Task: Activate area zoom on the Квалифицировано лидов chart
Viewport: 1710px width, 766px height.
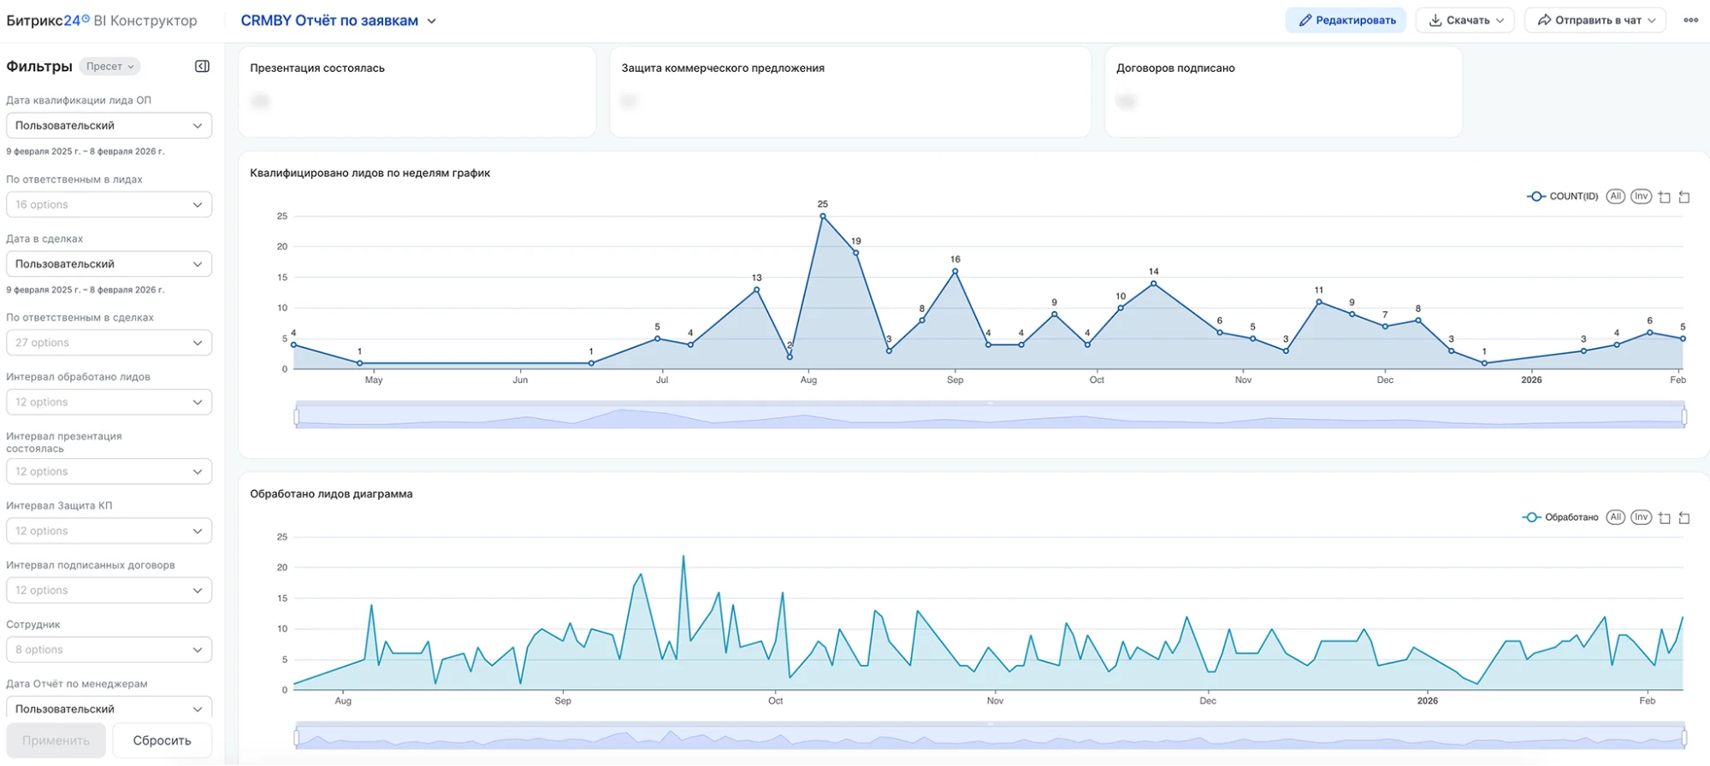Action: pos(1664,197)
